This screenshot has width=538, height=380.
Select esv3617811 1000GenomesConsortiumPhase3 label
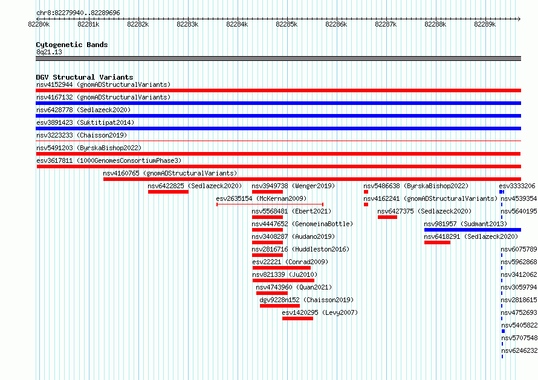[x=109, y=160]
